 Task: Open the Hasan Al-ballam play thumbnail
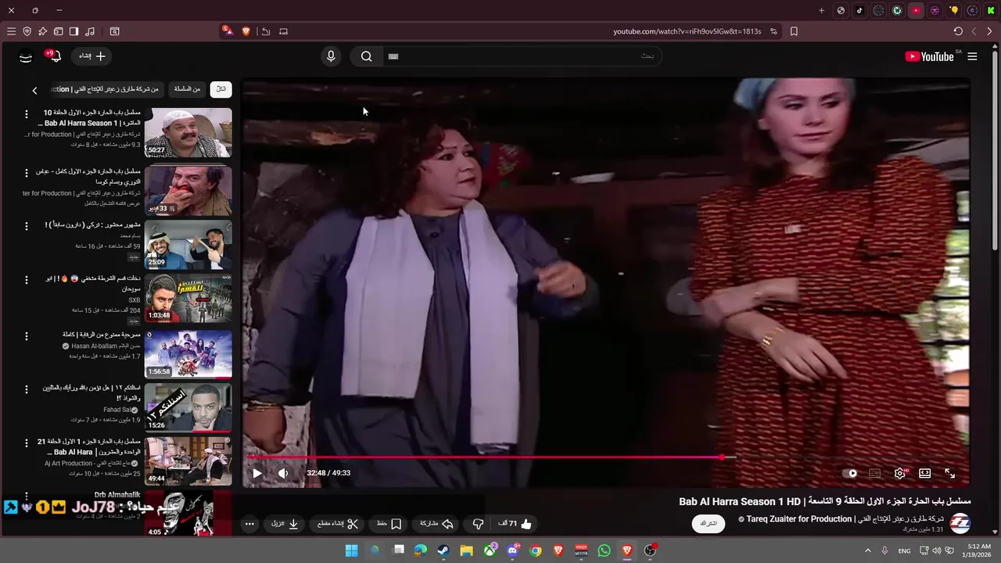pos(188,353)
